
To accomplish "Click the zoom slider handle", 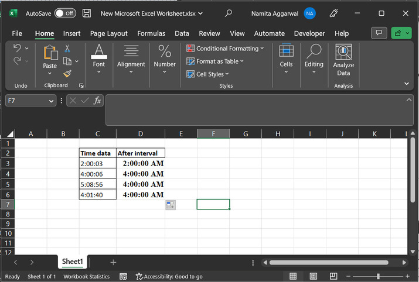I will pyautogui.click(x=378, y=276).
